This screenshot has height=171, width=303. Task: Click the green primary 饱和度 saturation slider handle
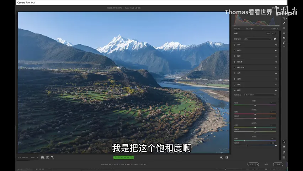(x=255, y=132)
